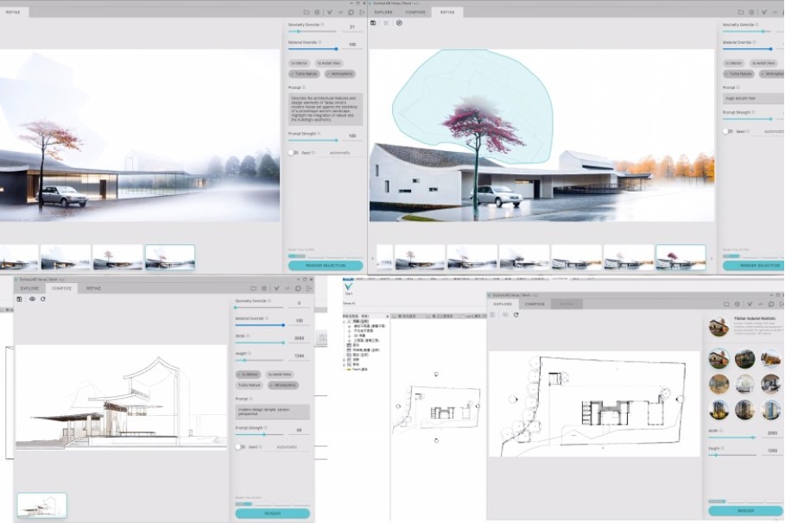Open the Refine tab in the section perspective window
The height and width of the screenshot is (523, 785).
click(x=93, y=288)
